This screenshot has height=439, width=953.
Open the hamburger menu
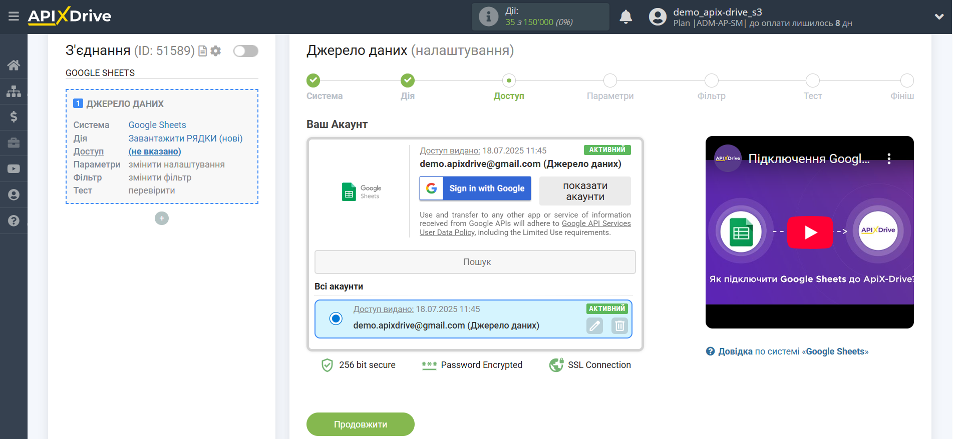click(14, 16)
